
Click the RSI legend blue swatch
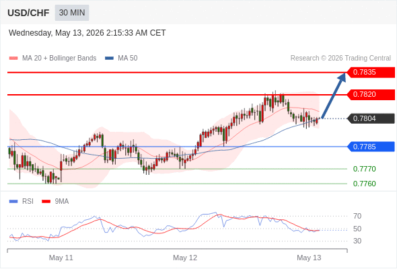pos(13,202)
